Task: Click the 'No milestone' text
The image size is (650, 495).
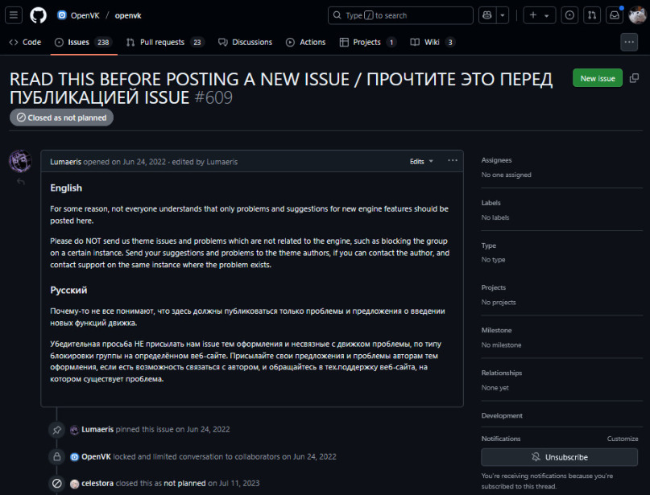Action: [x=501, y=345]
